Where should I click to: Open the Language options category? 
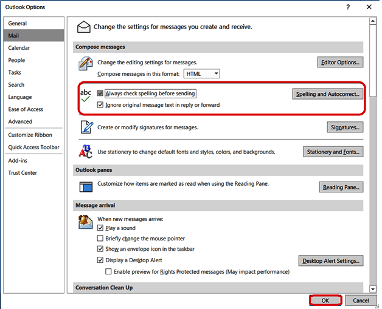pyautogui.click(x=34, y=97)
